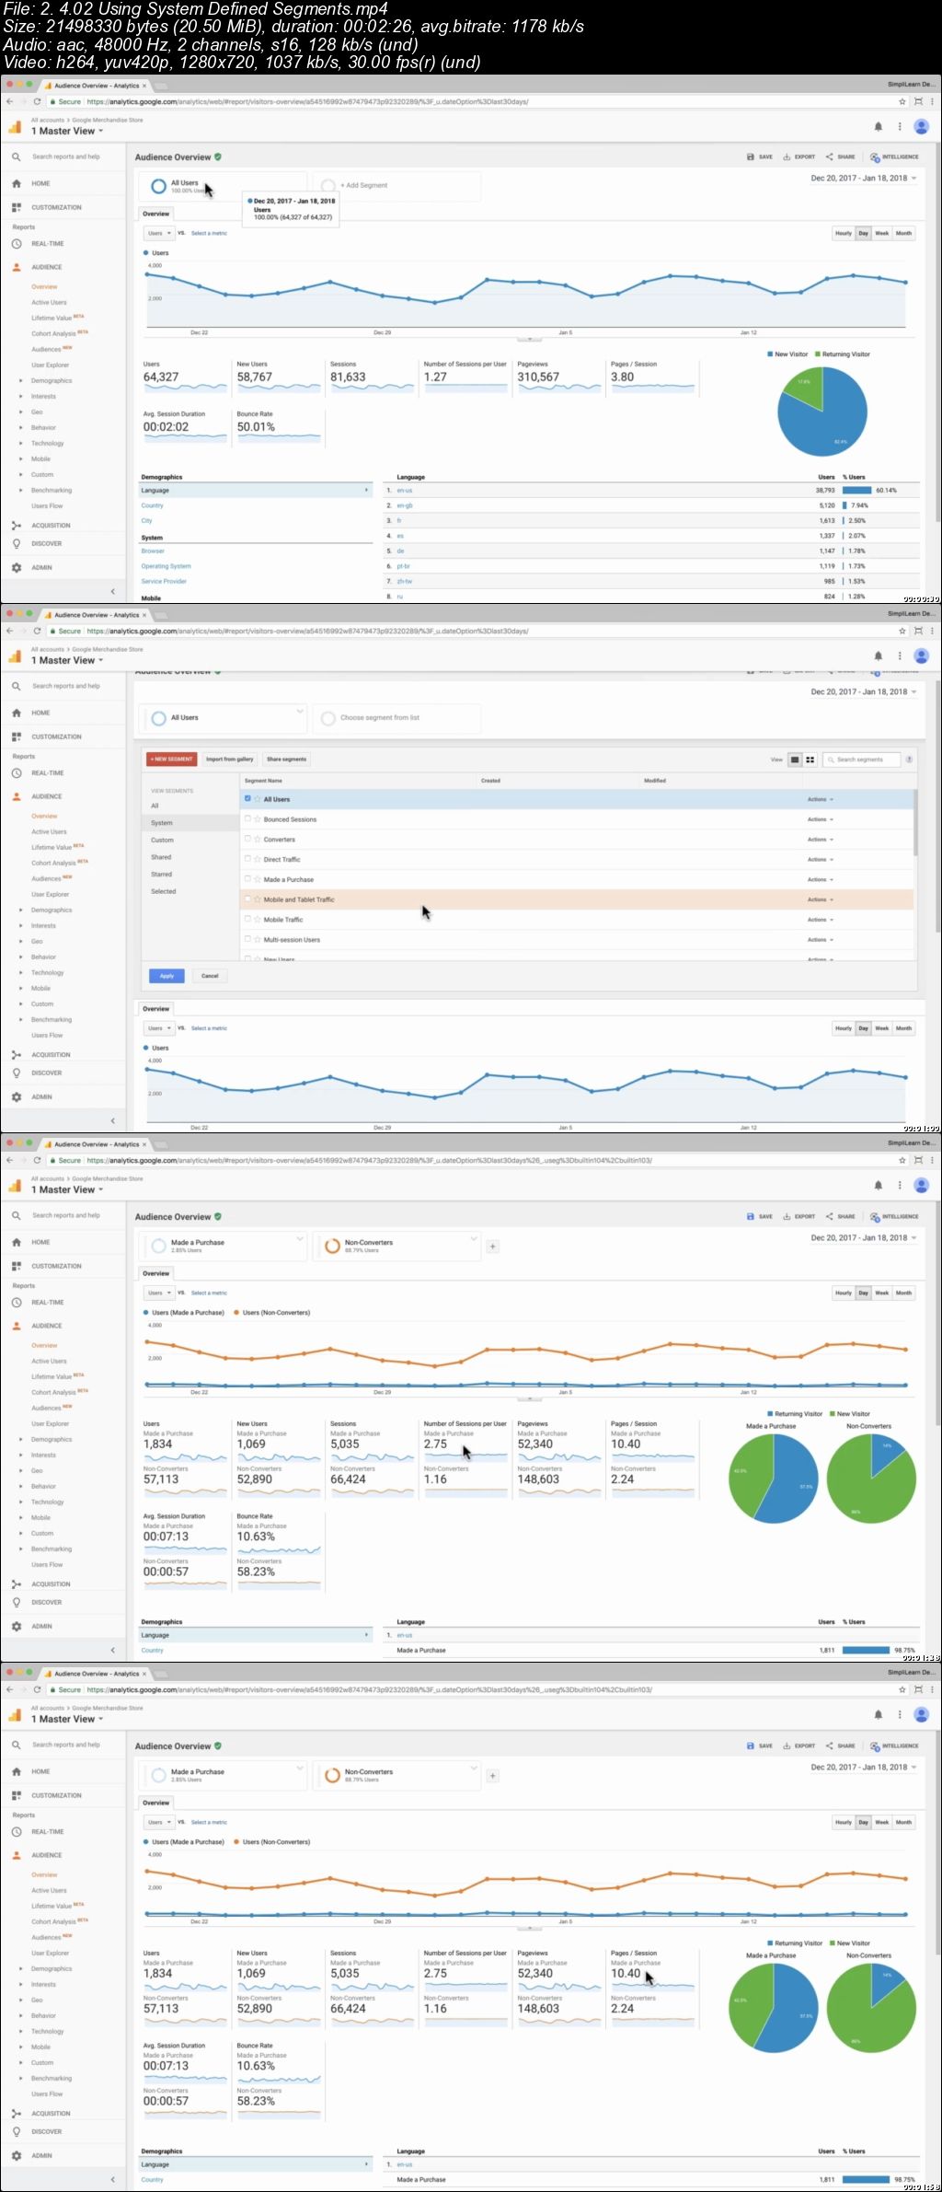Open Actions menu for Converters

tap(821, 840)
